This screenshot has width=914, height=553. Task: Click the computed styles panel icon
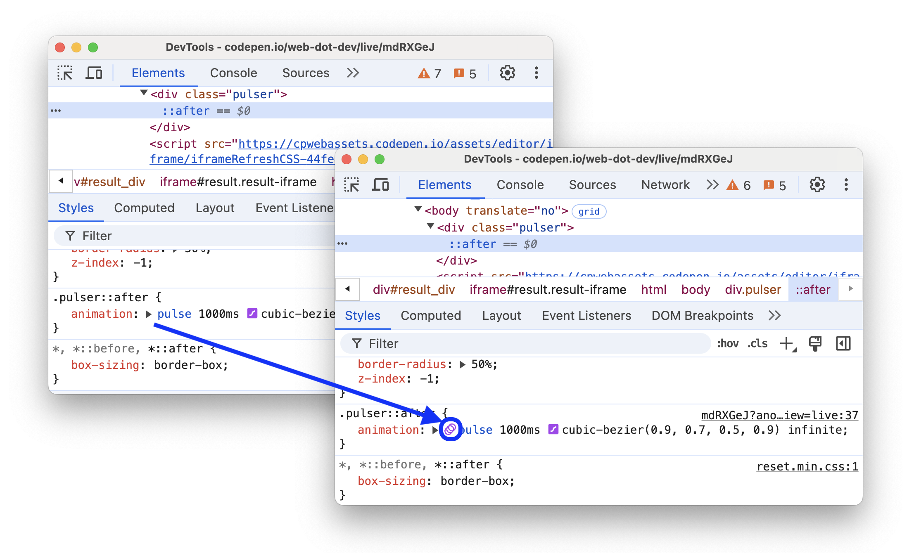point(843,344)
